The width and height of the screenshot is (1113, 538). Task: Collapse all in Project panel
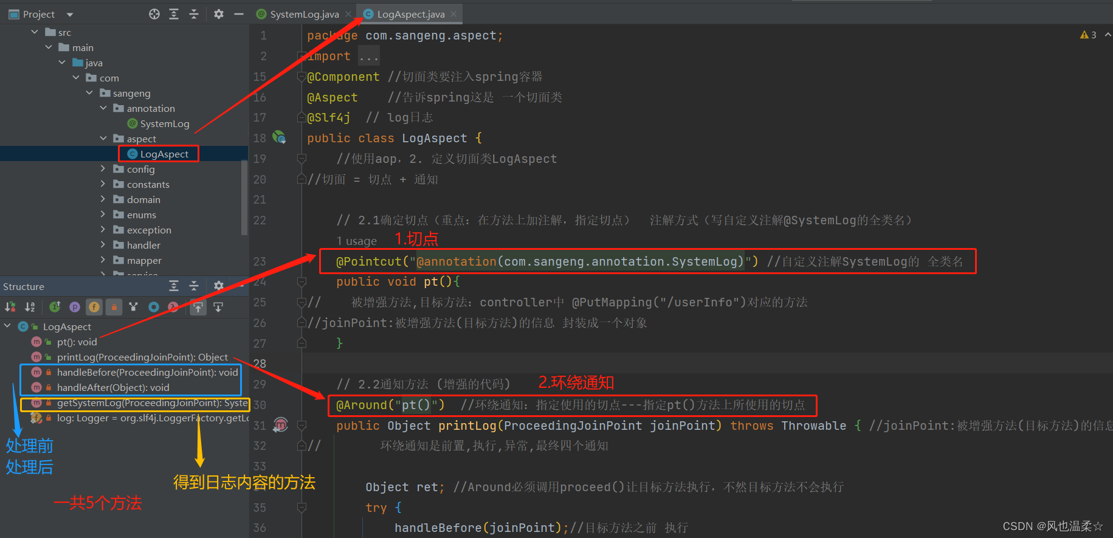coord(194,14)
